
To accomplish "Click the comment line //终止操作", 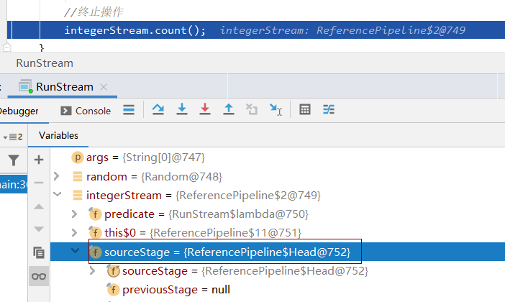I will pyautogui.click(x=94, y=12).
